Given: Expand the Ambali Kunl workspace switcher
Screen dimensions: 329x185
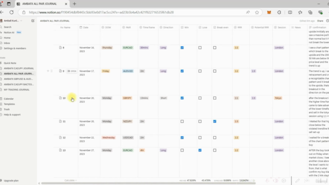Looking at the screenshot, I should (13, 21).
